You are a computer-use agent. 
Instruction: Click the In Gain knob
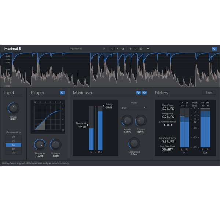tap(14, 108)
